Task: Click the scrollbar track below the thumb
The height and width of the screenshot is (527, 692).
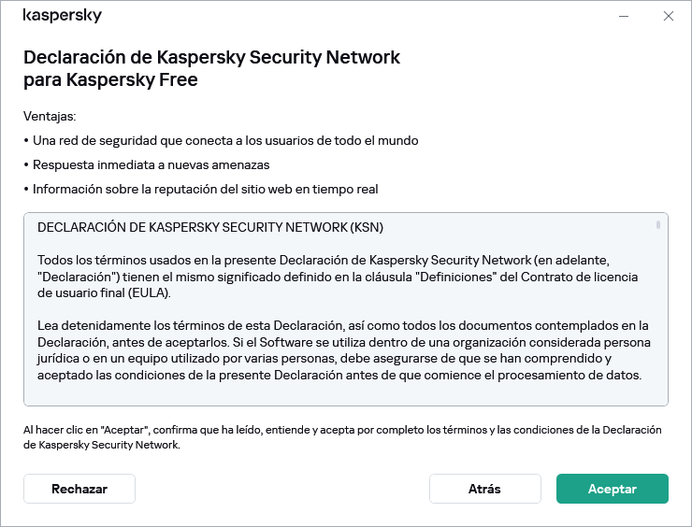Action: click(x=658, y=318)
